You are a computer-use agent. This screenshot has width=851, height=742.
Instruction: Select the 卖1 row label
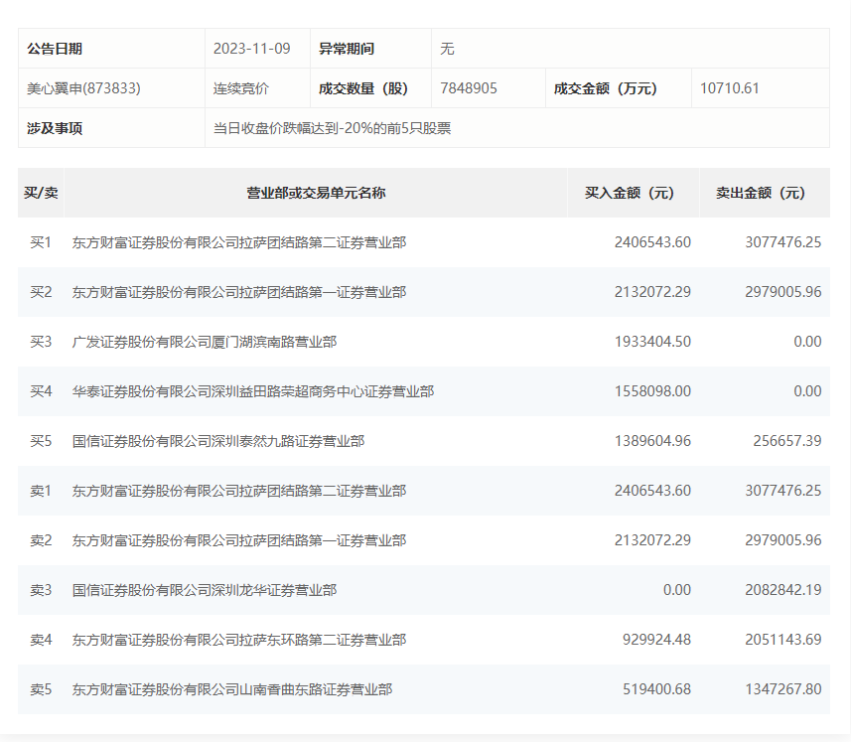click(41, 491)
